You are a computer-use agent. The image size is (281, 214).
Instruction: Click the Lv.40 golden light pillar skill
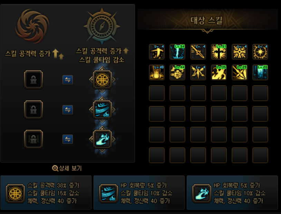pyautogui.click(x=157, y=72)
